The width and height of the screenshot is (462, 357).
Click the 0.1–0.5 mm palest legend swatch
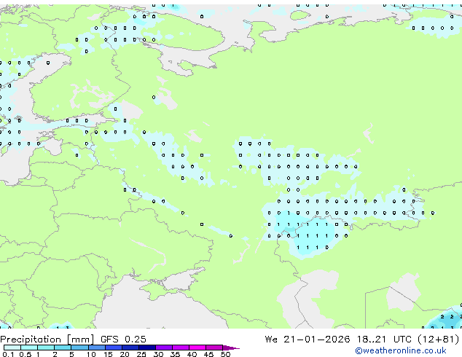point(12,348)
